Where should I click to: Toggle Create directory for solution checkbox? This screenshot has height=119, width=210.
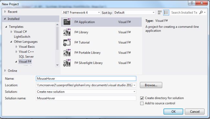(x=142, y=98)
